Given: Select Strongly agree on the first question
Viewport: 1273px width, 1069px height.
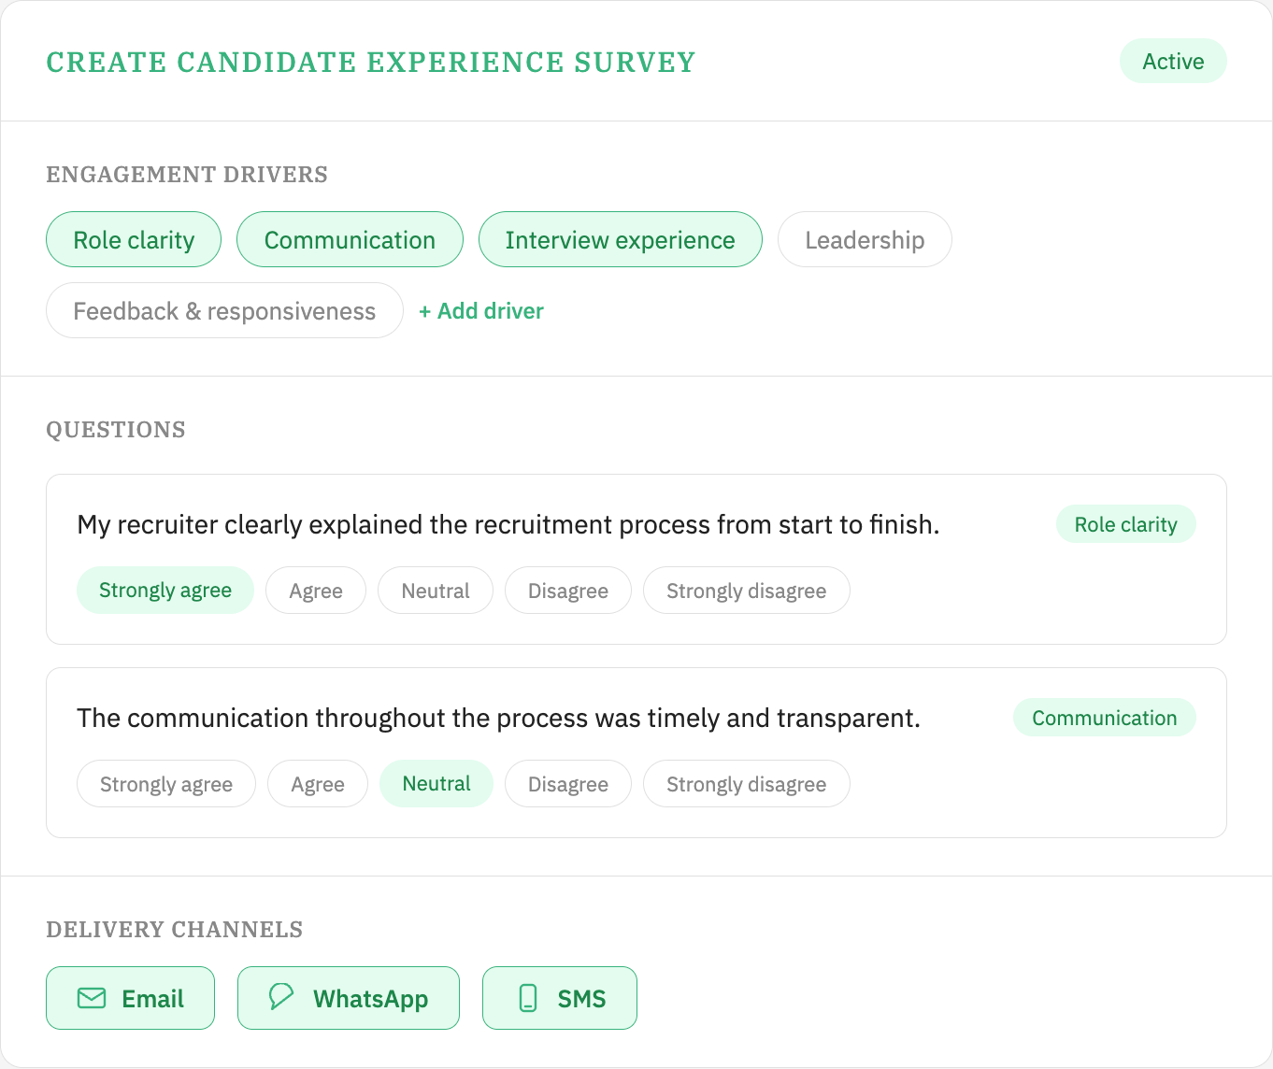Looking at the screenshot, I should click(x=164, y=590).
